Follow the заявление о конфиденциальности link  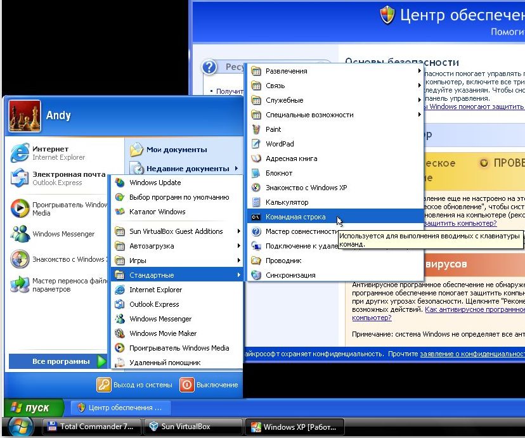coord(472,354)
